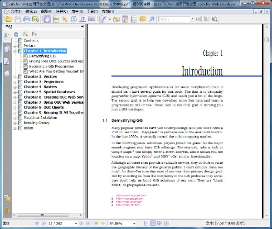Open the comments sidebar panel icon
Viewport: 272px width, 229px height.
coord(7,61)
